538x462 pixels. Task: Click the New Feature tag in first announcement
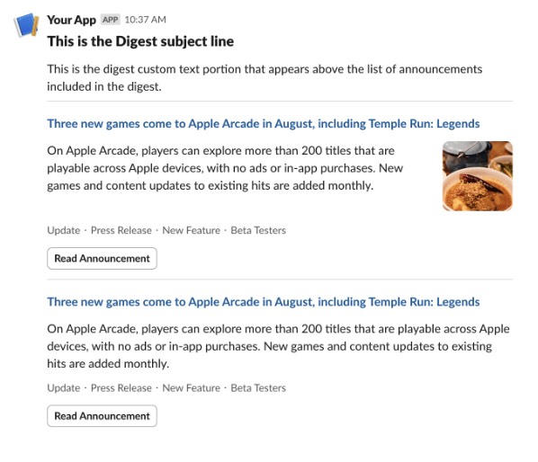pos(191,230)
